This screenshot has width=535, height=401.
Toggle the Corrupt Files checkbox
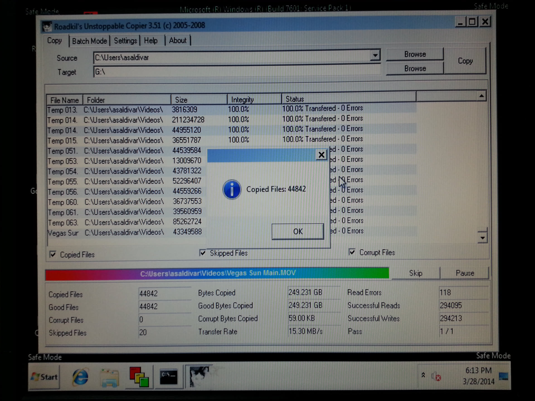point(352,252)
